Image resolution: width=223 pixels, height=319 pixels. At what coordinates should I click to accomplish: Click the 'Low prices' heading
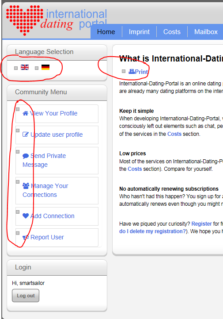132,154
